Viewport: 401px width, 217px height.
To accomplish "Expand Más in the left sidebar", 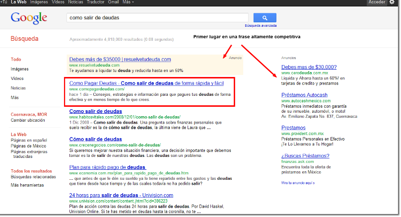I will coord(14,97).
